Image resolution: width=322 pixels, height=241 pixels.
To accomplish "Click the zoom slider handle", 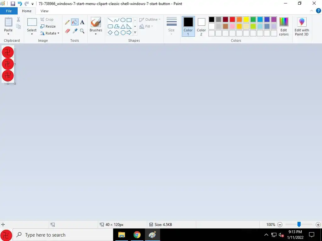I will point(299,224).
